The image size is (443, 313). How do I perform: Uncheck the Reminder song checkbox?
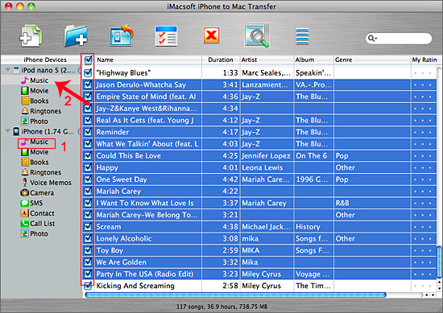pos(88,132)
